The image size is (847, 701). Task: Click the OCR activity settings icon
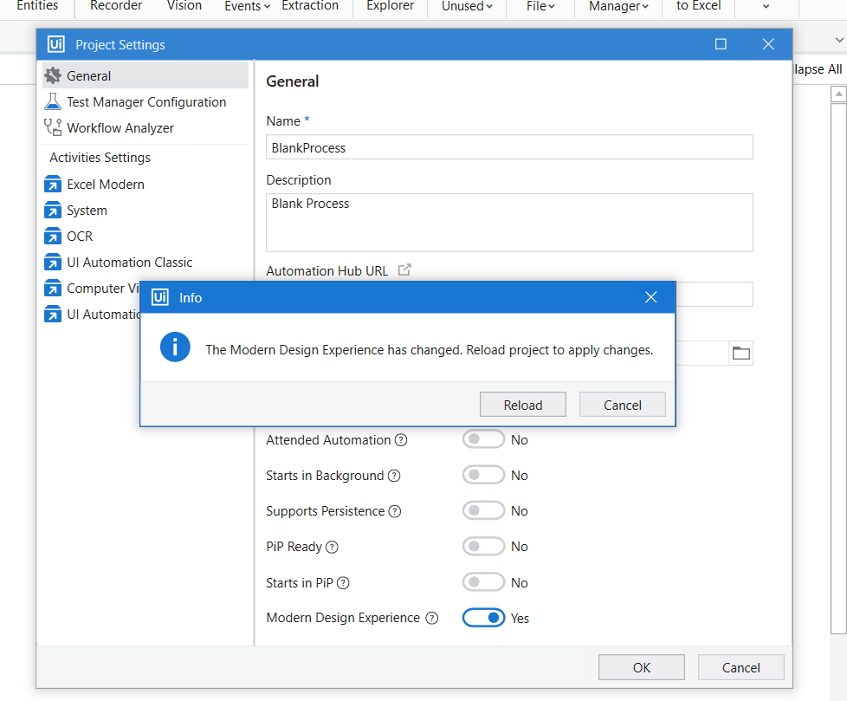pos(53,237)
